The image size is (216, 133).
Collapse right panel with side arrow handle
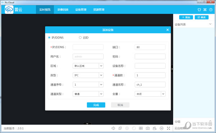coord(172,69)
